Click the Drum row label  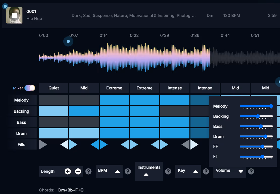pos(21,133)
